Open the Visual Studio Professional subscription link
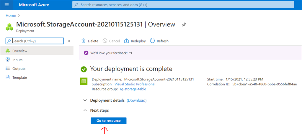This screenshot has height=134, width=302. (x=135, y=84)
